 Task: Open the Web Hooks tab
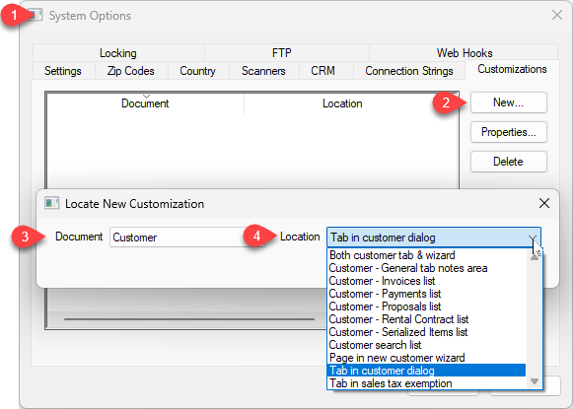click(x=465, y=53)
